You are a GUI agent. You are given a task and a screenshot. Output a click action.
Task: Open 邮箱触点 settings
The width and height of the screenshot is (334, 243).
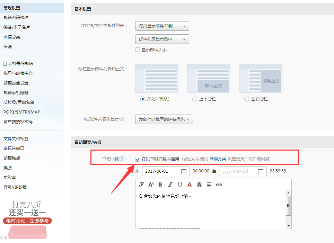[12, 158]
